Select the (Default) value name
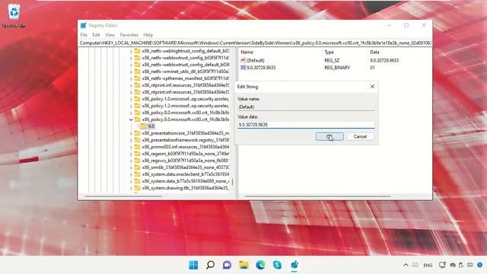 coord(256,60)
